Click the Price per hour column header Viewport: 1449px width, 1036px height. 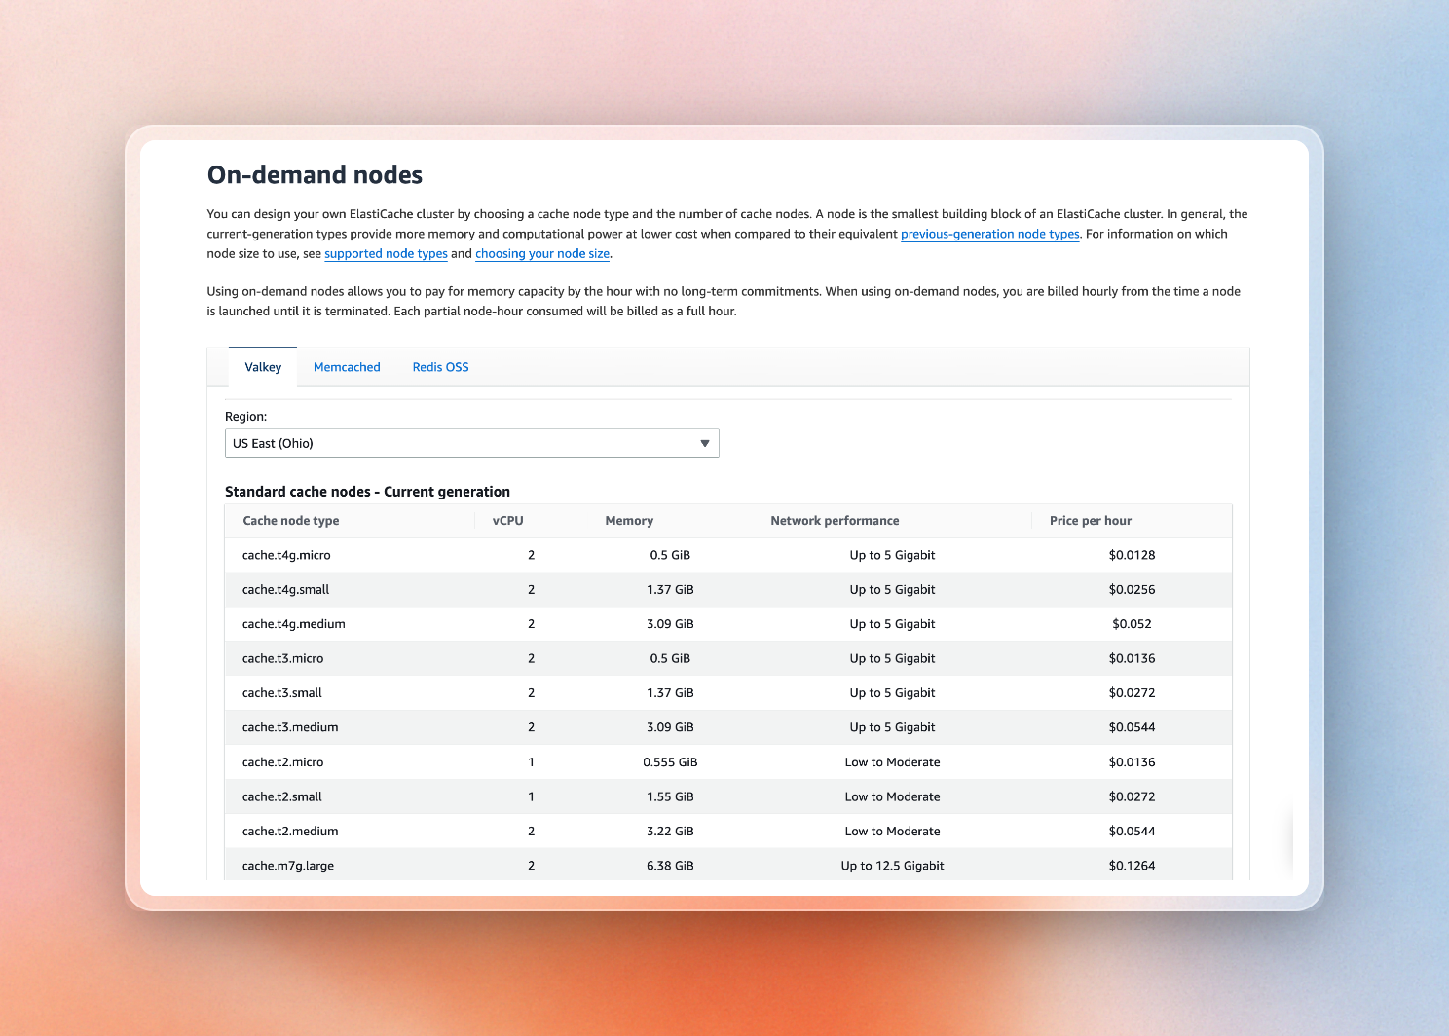click(1091, 521)
